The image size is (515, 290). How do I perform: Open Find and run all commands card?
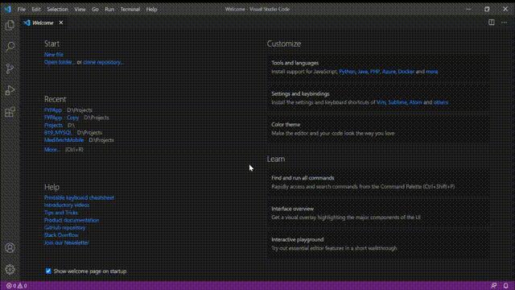pyautogui.click(x=377, y=182)
